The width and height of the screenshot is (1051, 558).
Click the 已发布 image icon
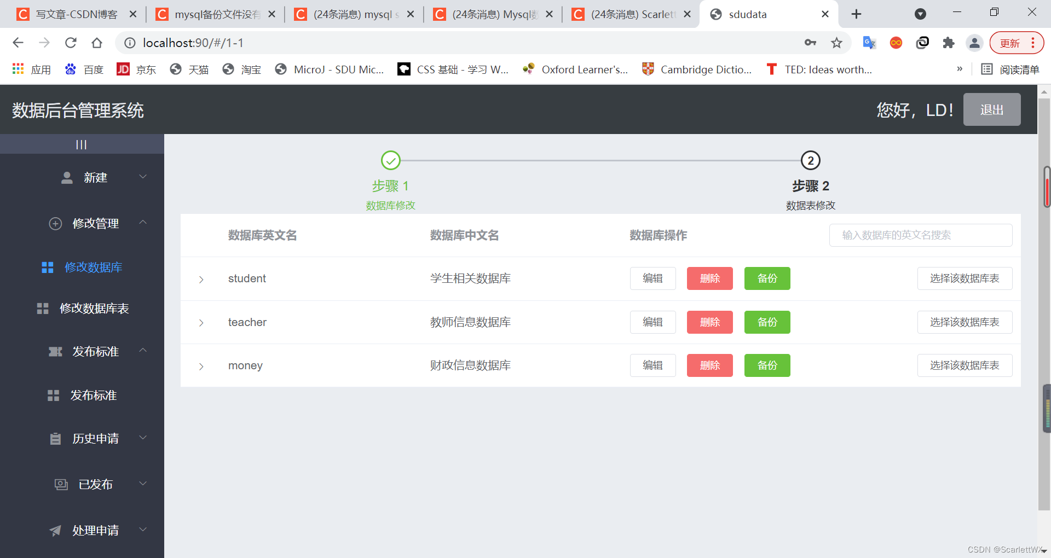60,484
